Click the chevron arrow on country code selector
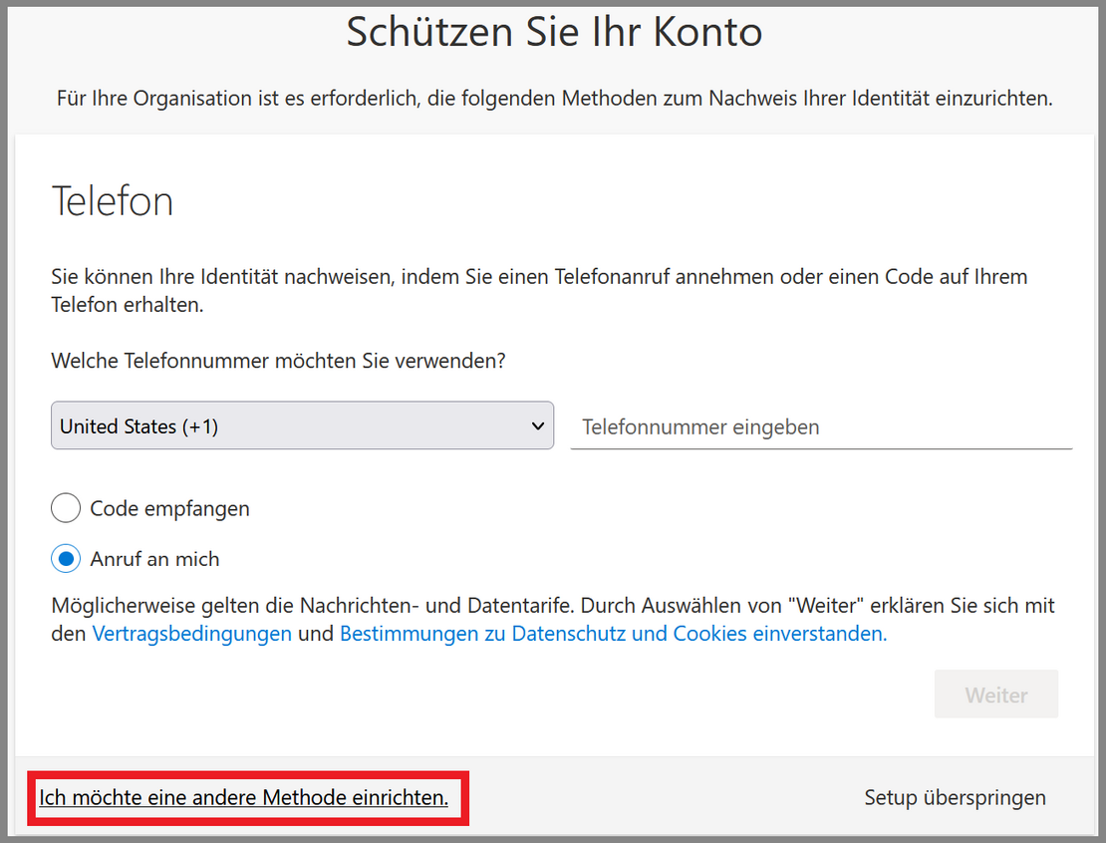Viewport: 1106px width, 843px height. 537,425
